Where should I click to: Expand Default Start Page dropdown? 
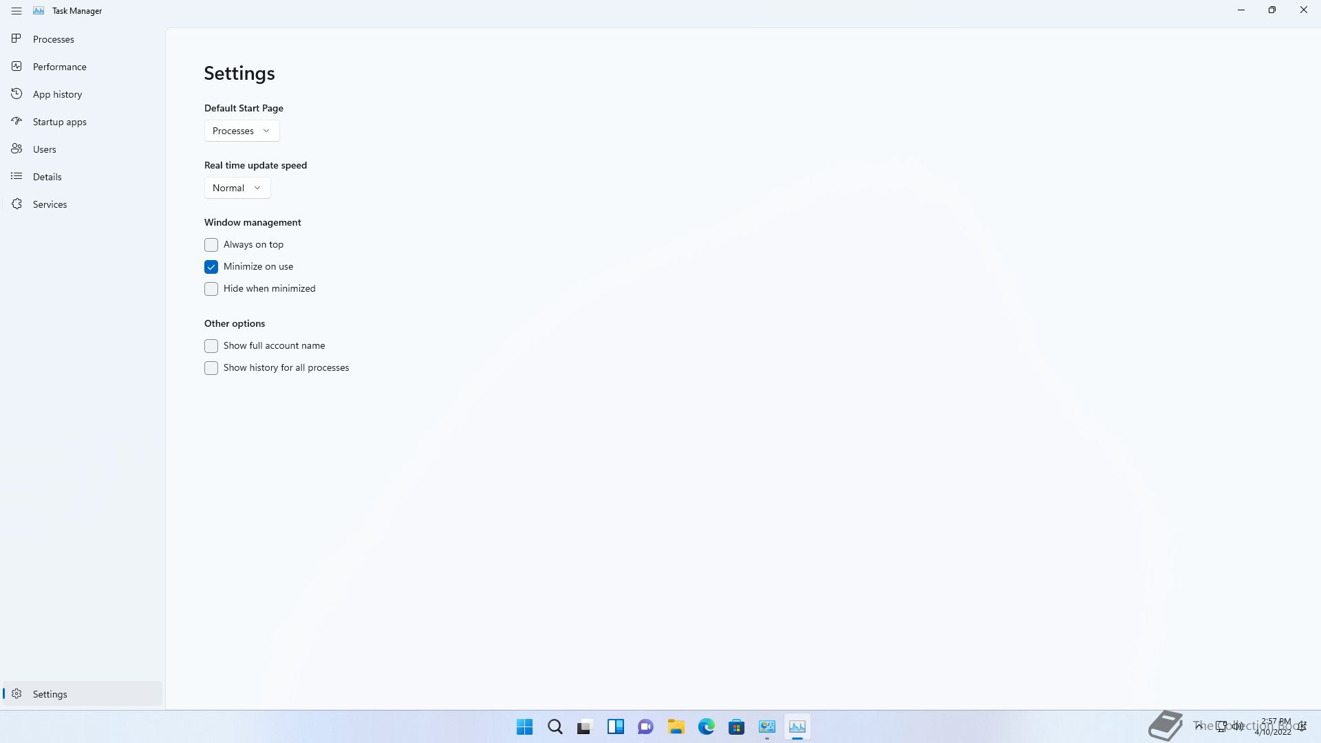tap(241, 131)
